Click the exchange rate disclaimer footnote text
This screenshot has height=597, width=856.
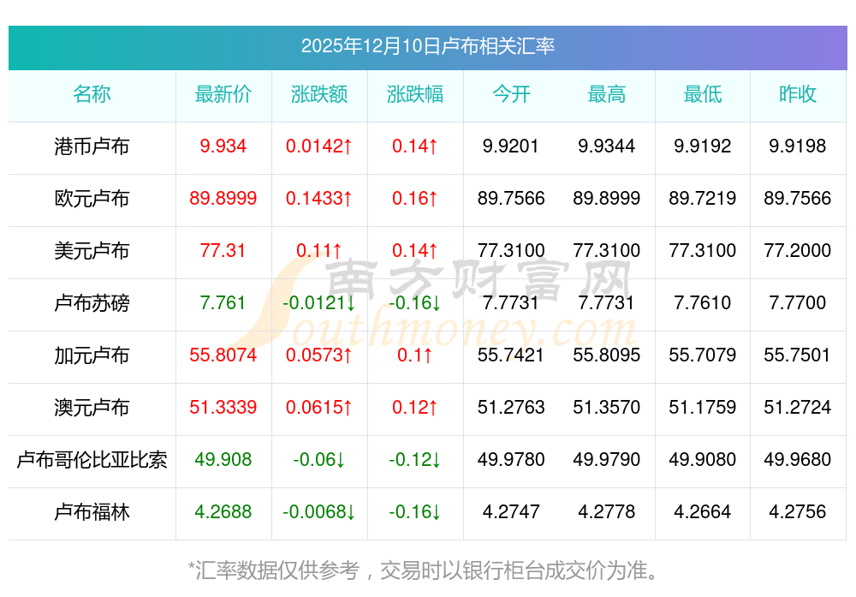(x=427, y=570)
